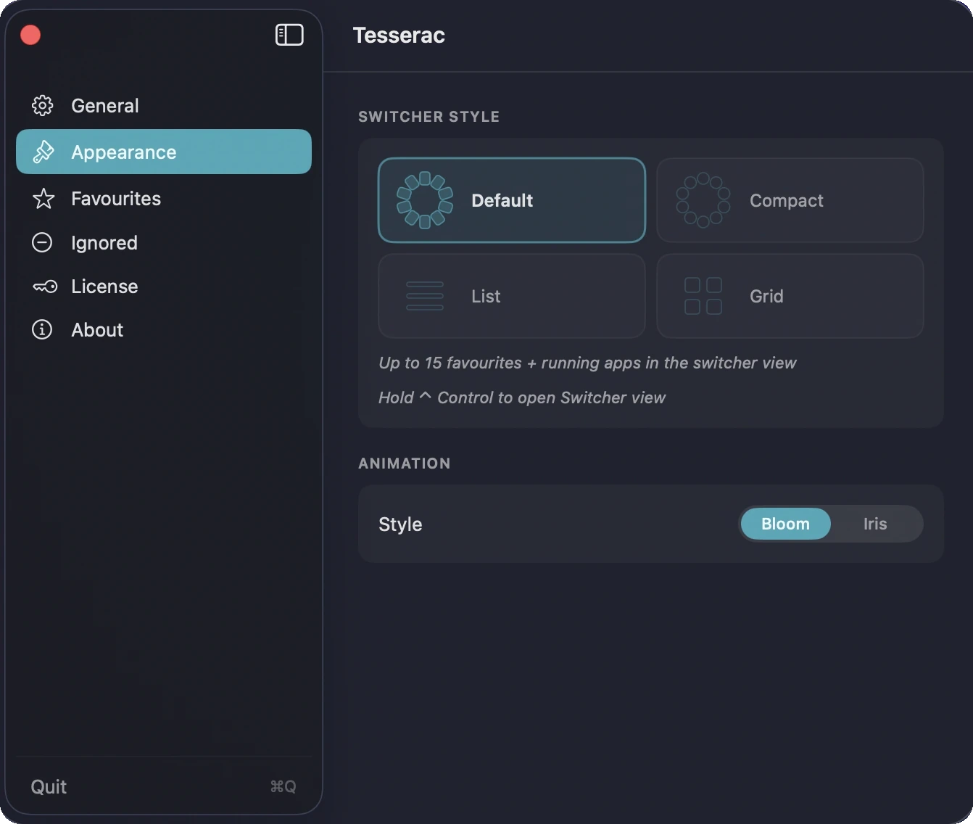The height and width of the screenshot is (824, 973).
Task: Click the About info icon
Action: pyautogui.click(x=42, y=329)
